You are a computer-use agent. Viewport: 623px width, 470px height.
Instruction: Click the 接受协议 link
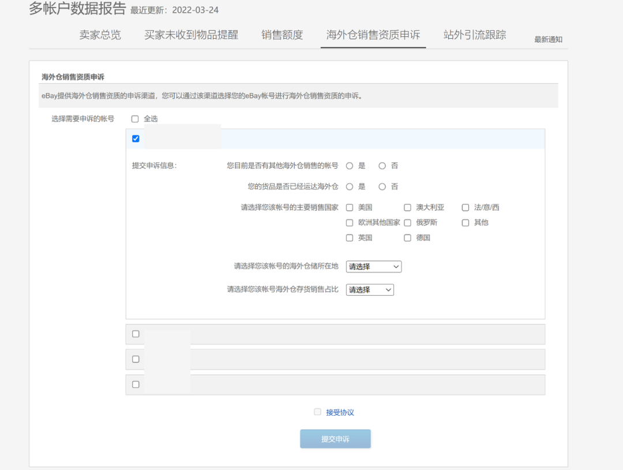pyautogui.click(x=340, y=412)
